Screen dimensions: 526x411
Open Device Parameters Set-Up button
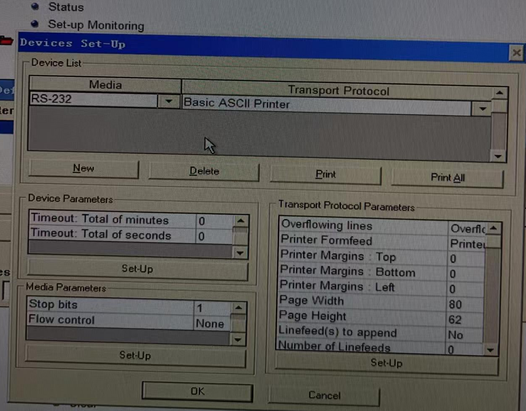pyautogui.click(x=137, y=269)
